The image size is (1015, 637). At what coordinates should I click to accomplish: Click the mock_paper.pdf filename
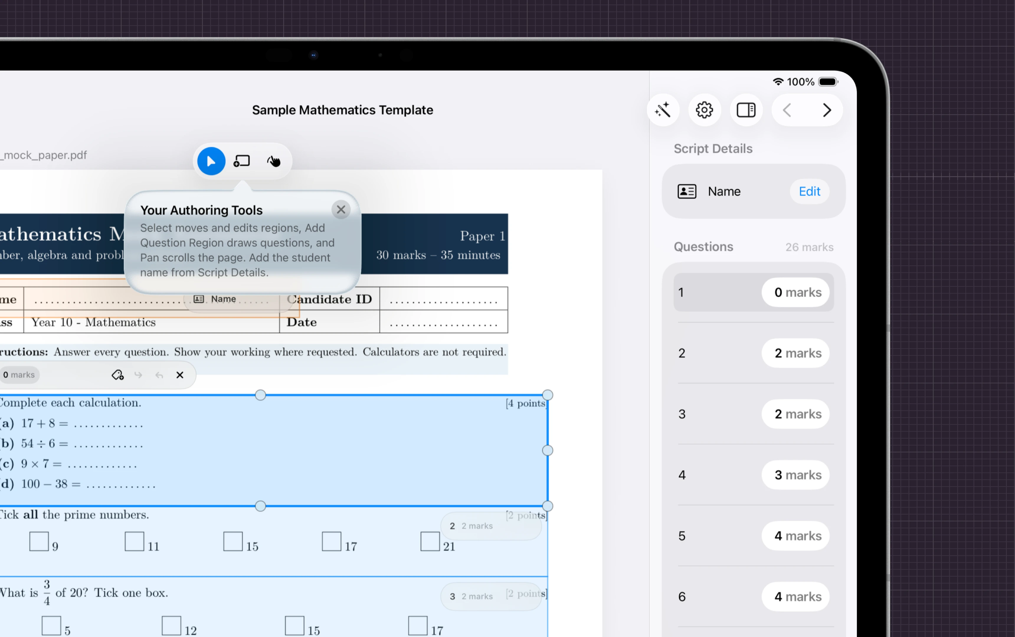coord(43,155)
